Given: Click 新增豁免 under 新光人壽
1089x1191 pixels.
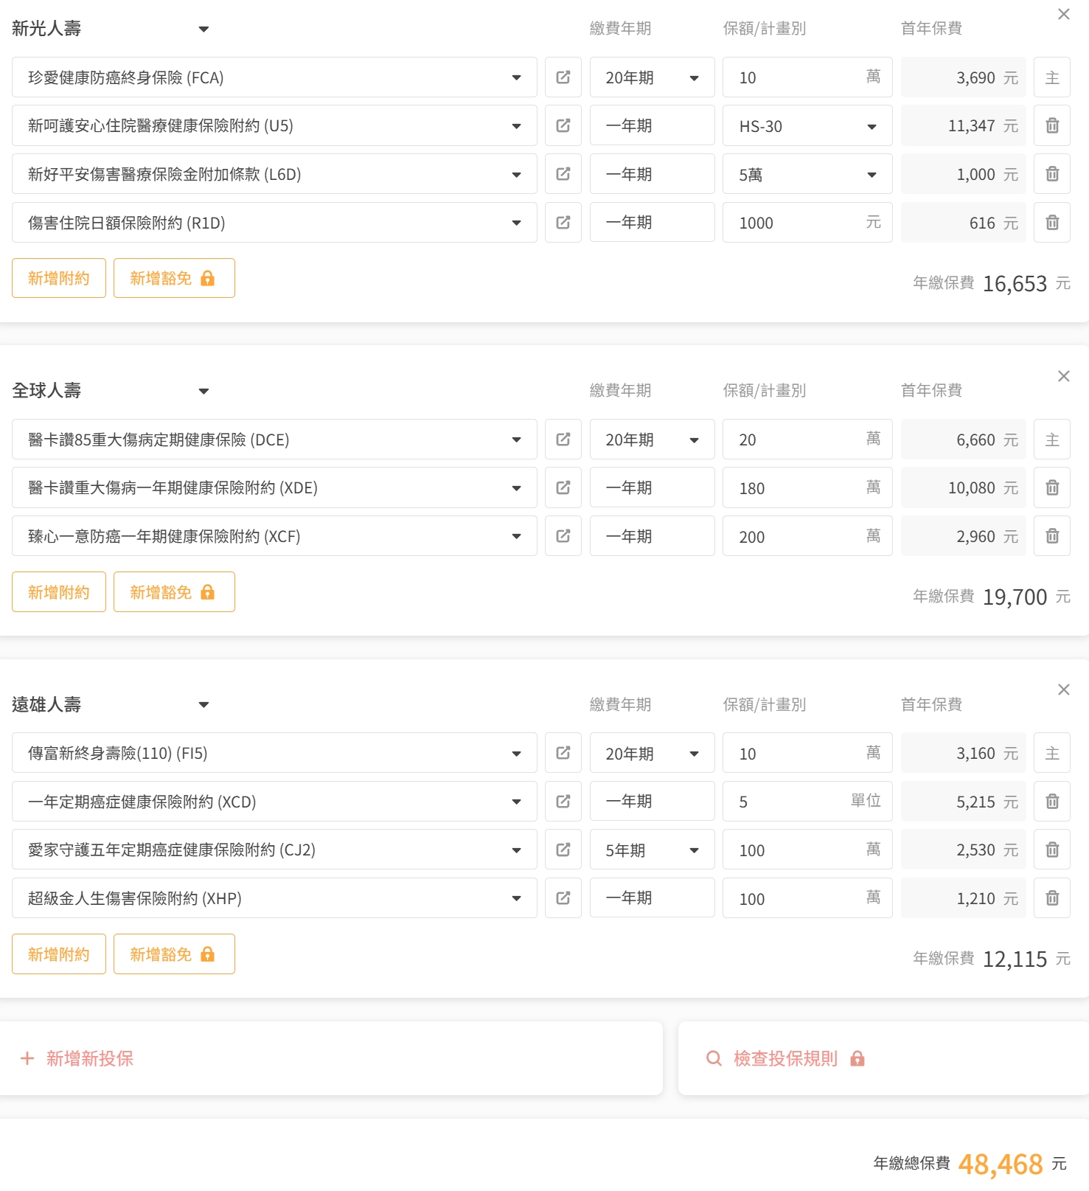Looking at the screenshot, I should 174,278.
